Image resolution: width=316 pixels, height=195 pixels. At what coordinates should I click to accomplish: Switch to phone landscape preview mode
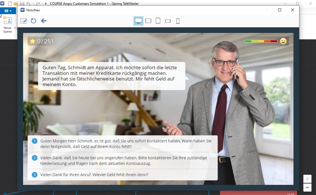(168, 21)
